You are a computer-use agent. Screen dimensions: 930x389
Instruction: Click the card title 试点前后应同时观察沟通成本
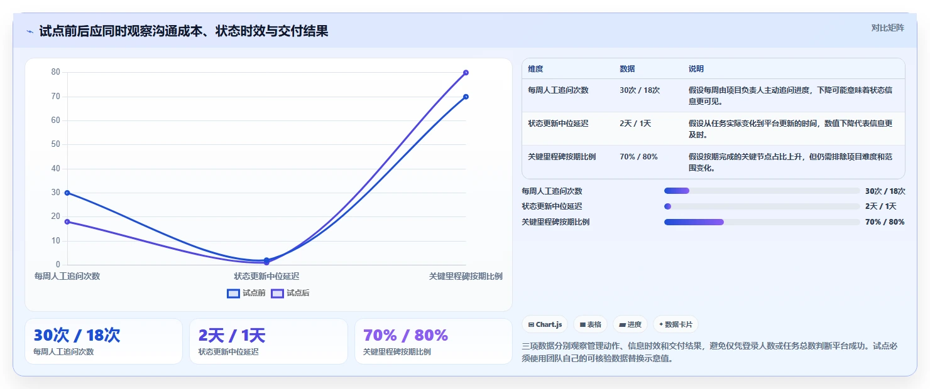pos(183,31)
